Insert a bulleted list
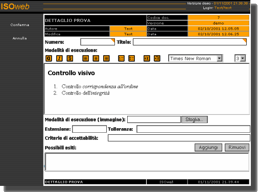The image size is (258, 192). point(132,58)
